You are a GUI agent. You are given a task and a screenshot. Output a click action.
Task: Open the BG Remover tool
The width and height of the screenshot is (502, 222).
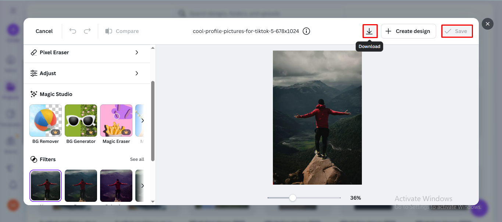tap(46, 121)
